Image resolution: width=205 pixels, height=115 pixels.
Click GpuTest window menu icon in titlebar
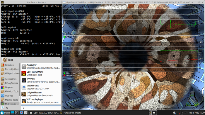click(64, 2)
